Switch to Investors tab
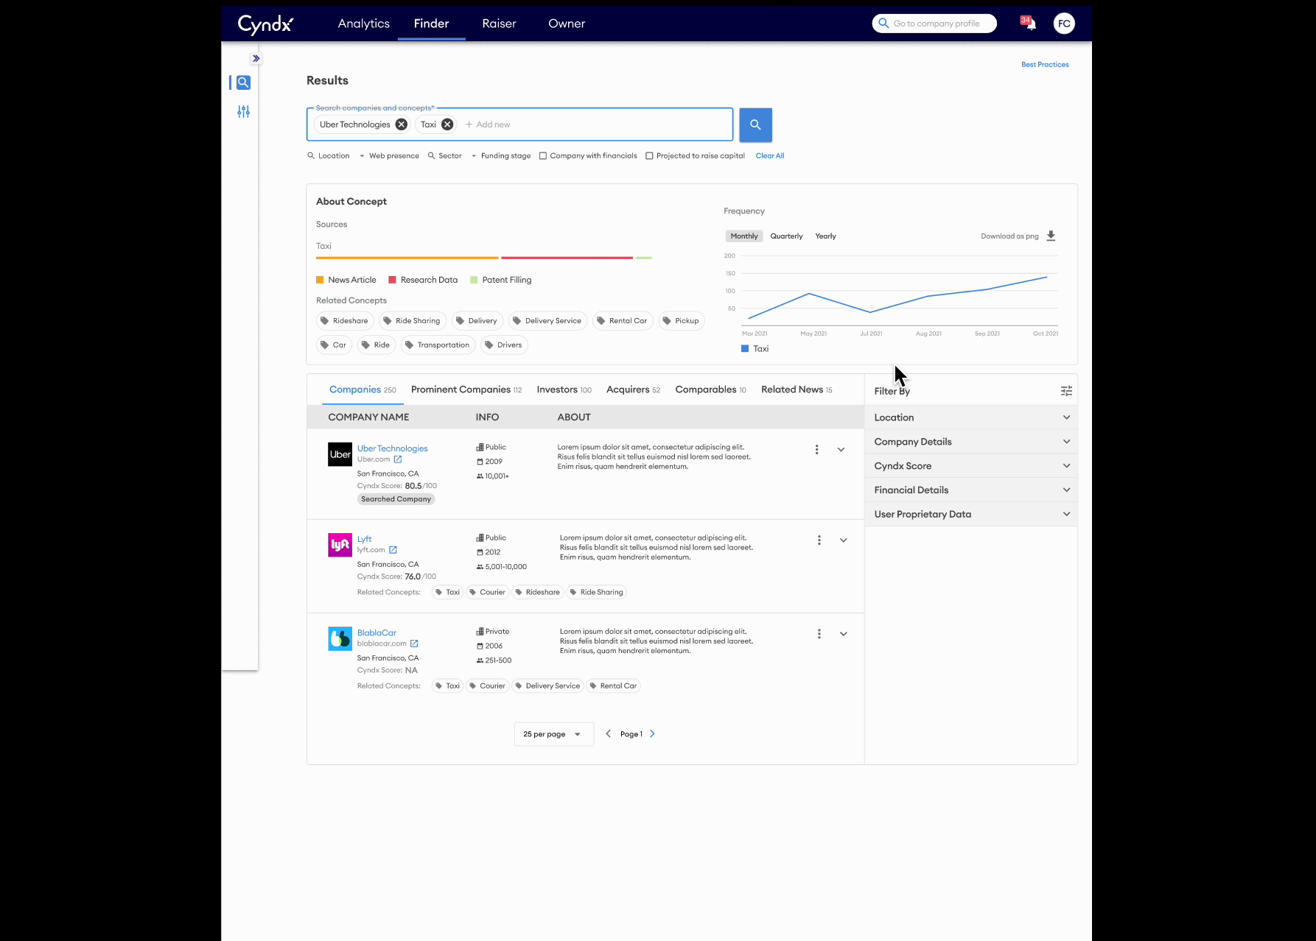Image resolution: width=1316 pixels, height=941 pixels. pos(564,390)
